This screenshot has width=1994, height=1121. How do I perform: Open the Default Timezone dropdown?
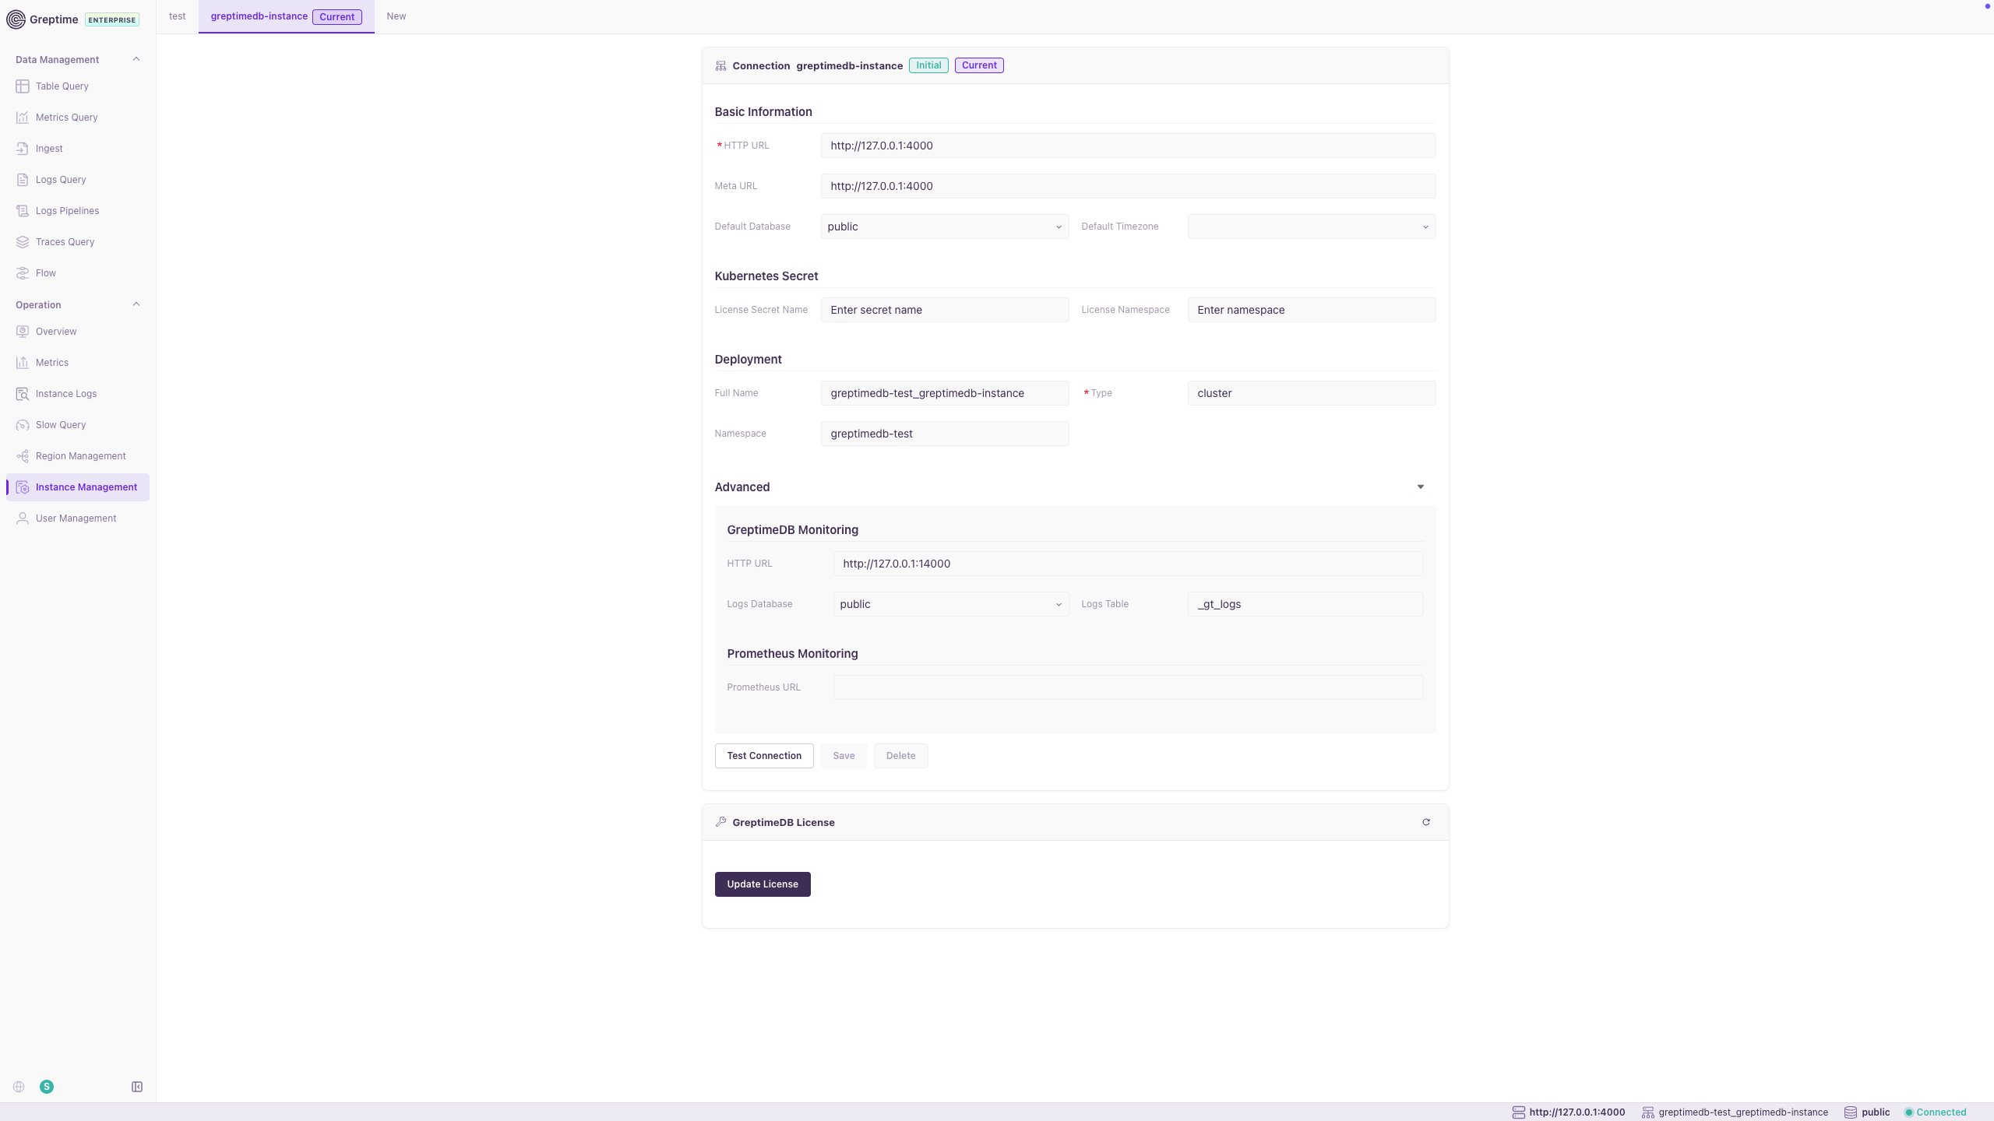coord(1311,227)
